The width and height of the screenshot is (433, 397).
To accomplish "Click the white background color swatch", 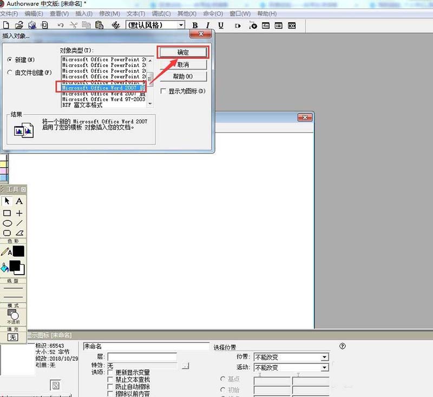I will click(x=21, y=270).
